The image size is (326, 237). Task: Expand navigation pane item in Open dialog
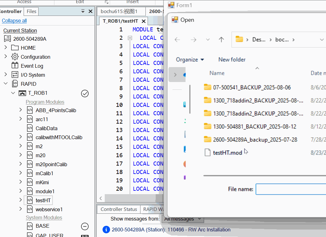point(175,75)
